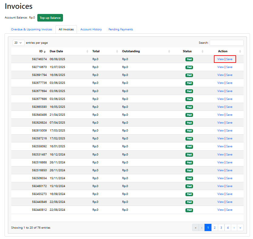Click invoice ID 592677736
Image resolution: width=253 pixels, height=239 pixels.
point(39,83)
